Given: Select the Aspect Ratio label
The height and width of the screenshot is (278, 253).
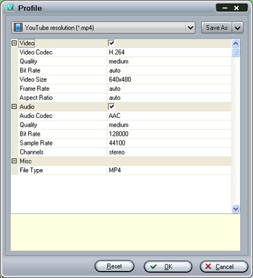Looking at the screenshot, I should point(36,97).
